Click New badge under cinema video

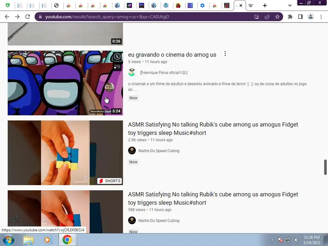[x=133, y=98]
